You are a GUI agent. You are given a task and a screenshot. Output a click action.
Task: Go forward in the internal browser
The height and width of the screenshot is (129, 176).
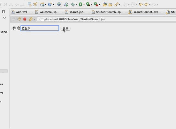click(19, 19)
